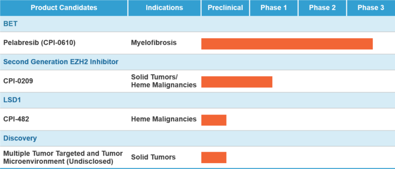Click the LSD1 section row
This screenshot has width=395, height=169.
click(197, 100)
